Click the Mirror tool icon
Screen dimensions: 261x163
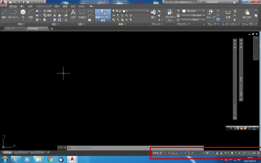click(x=55, y=15)
